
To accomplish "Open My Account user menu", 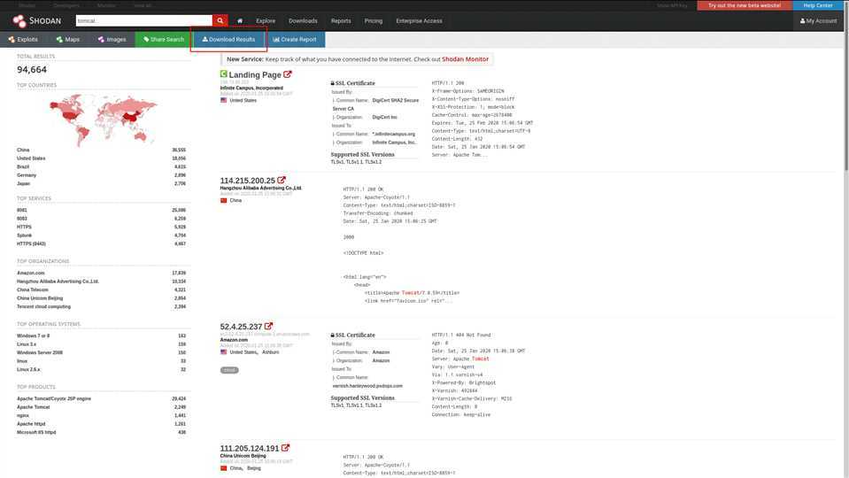I will tap(818, 20).
